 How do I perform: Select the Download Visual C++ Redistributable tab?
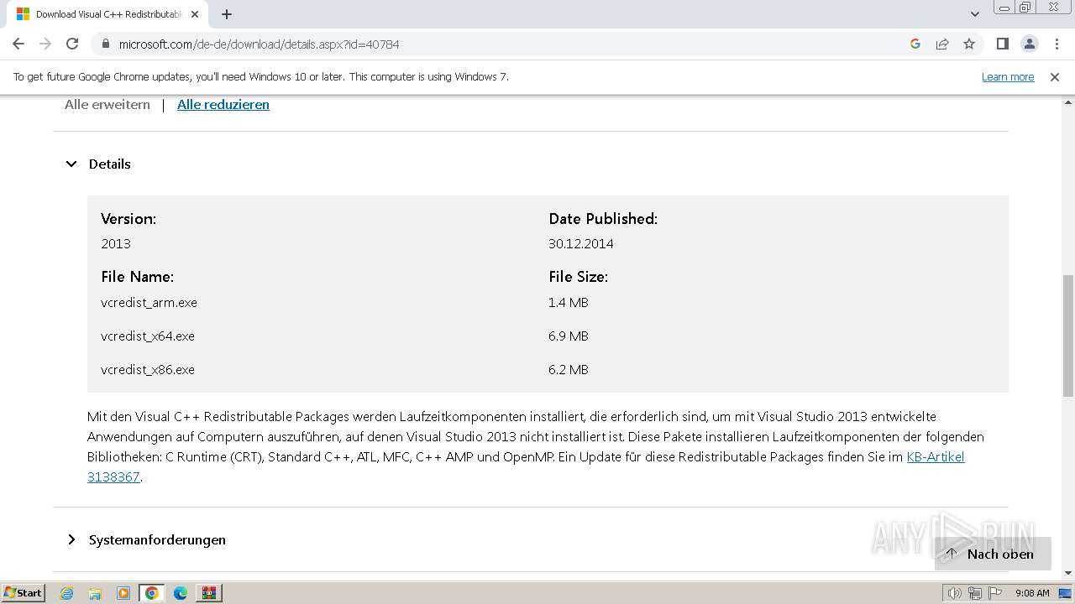point(107,14)
